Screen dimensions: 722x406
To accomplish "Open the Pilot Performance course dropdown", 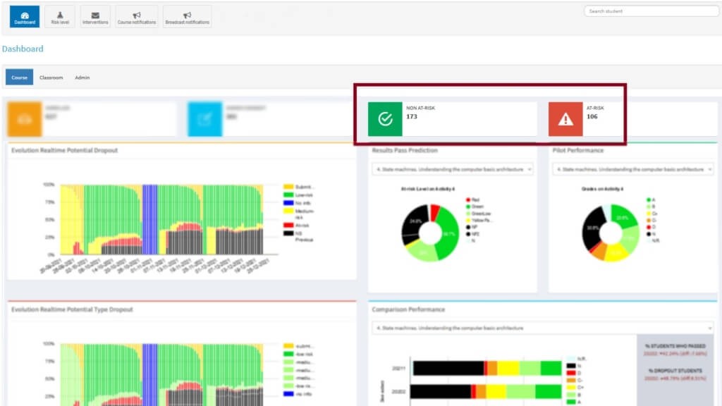I will [x=635, y=169].
